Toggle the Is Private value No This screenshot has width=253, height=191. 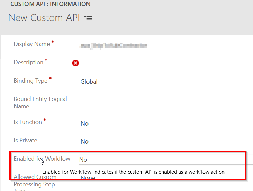(84, 141)
